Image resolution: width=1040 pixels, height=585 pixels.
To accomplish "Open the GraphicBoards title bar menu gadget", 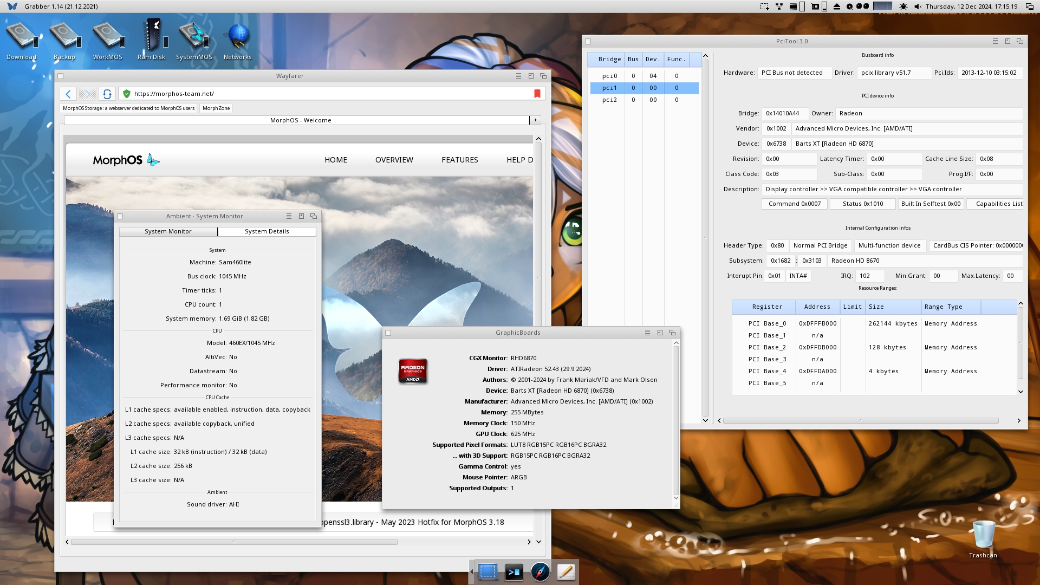I will click(647, 333).
